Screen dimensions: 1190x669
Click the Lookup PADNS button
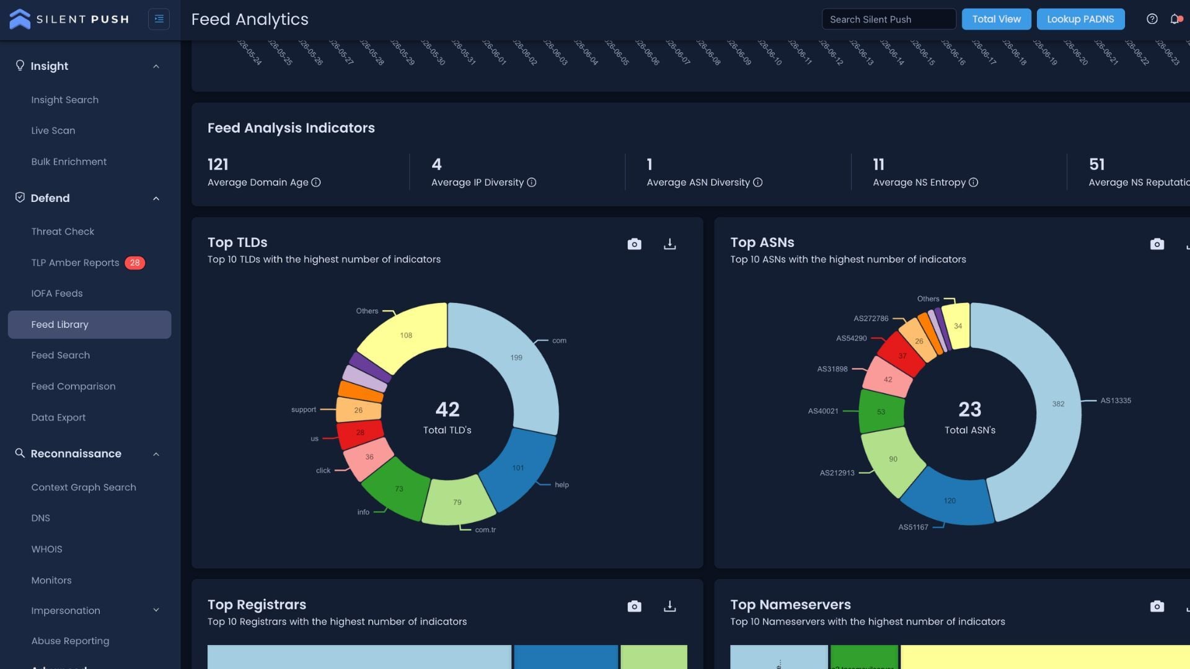tap(1080, 19)
